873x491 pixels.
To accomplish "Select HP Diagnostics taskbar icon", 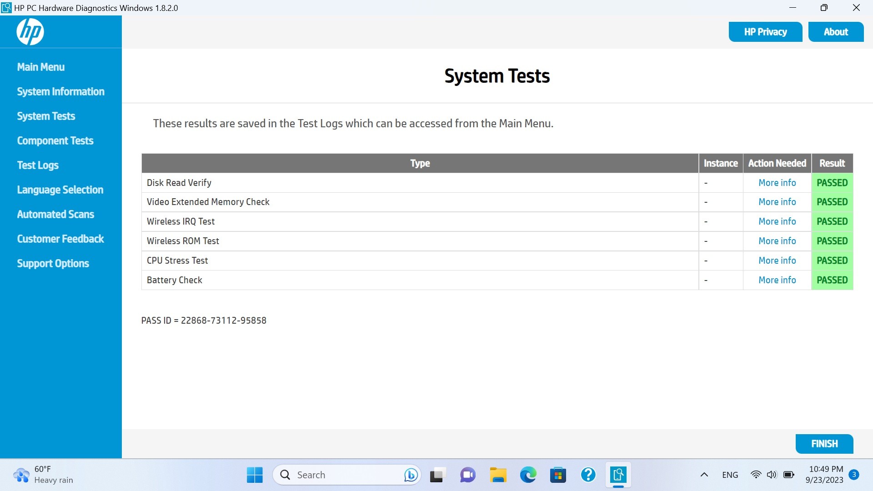I will 618,475.
